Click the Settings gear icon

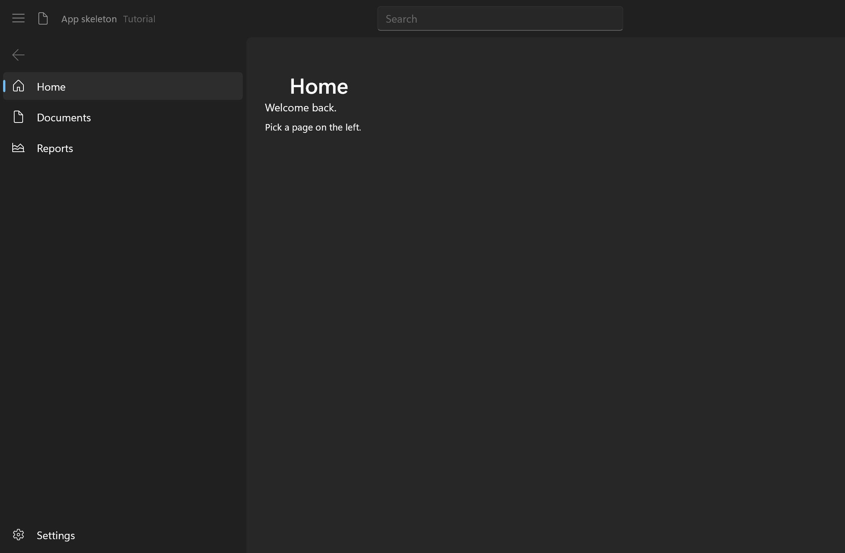pos(18,535)
